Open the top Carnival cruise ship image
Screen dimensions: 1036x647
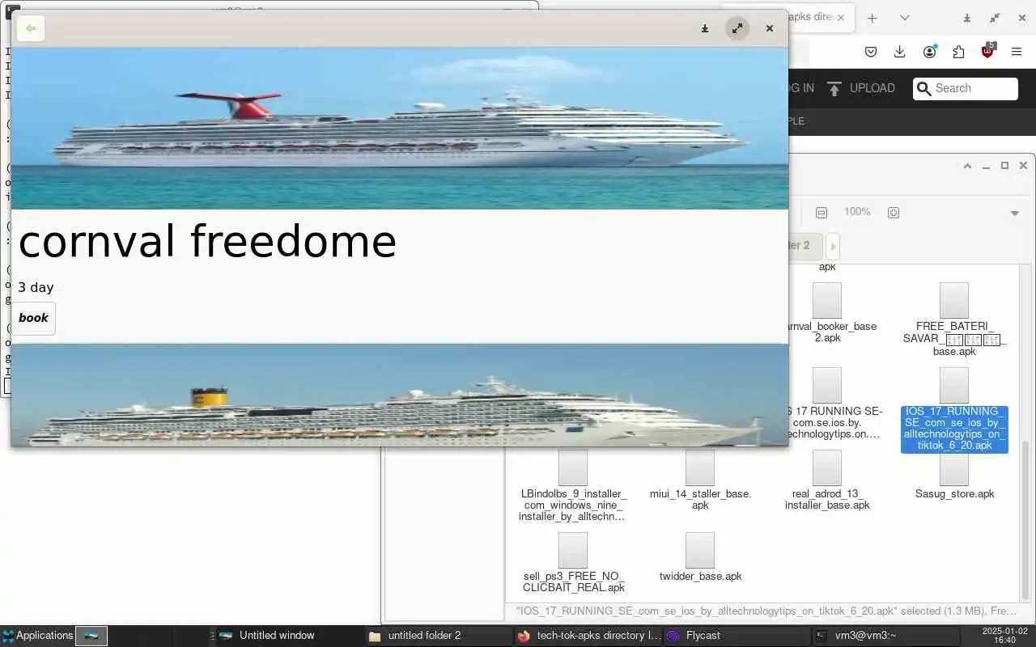[x=399, y=128]
